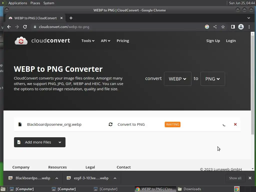This screenshot has height=192, width=256.
Task: Open the System menu
Action: point(49,3)
